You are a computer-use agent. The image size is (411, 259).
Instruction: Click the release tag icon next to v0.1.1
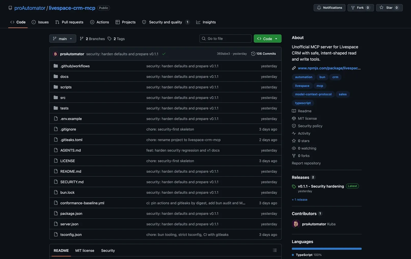click(294, 187)
